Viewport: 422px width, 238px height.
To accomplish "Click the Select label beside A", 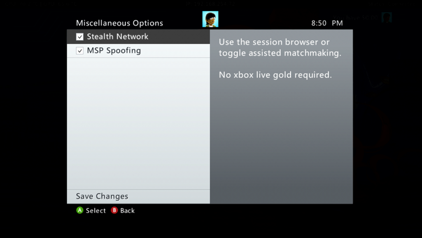I will pyautogui.click(x=96, y=210).
